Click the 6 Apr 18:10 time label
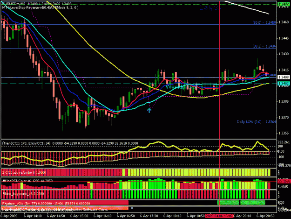The height and width of the screenshot is (219, 291). tap(172, 216)
